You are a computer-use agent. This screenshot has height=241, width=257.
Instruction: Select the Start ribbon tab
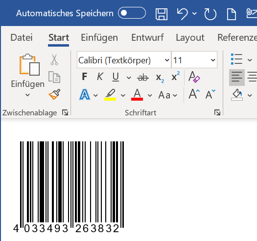pos(59,37)
